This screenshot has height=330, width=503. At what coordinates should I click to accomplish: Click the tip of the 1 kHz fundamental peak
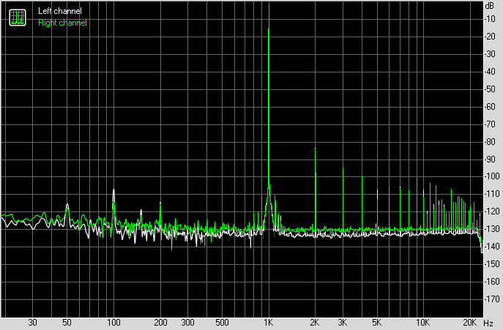click(269, 4)
